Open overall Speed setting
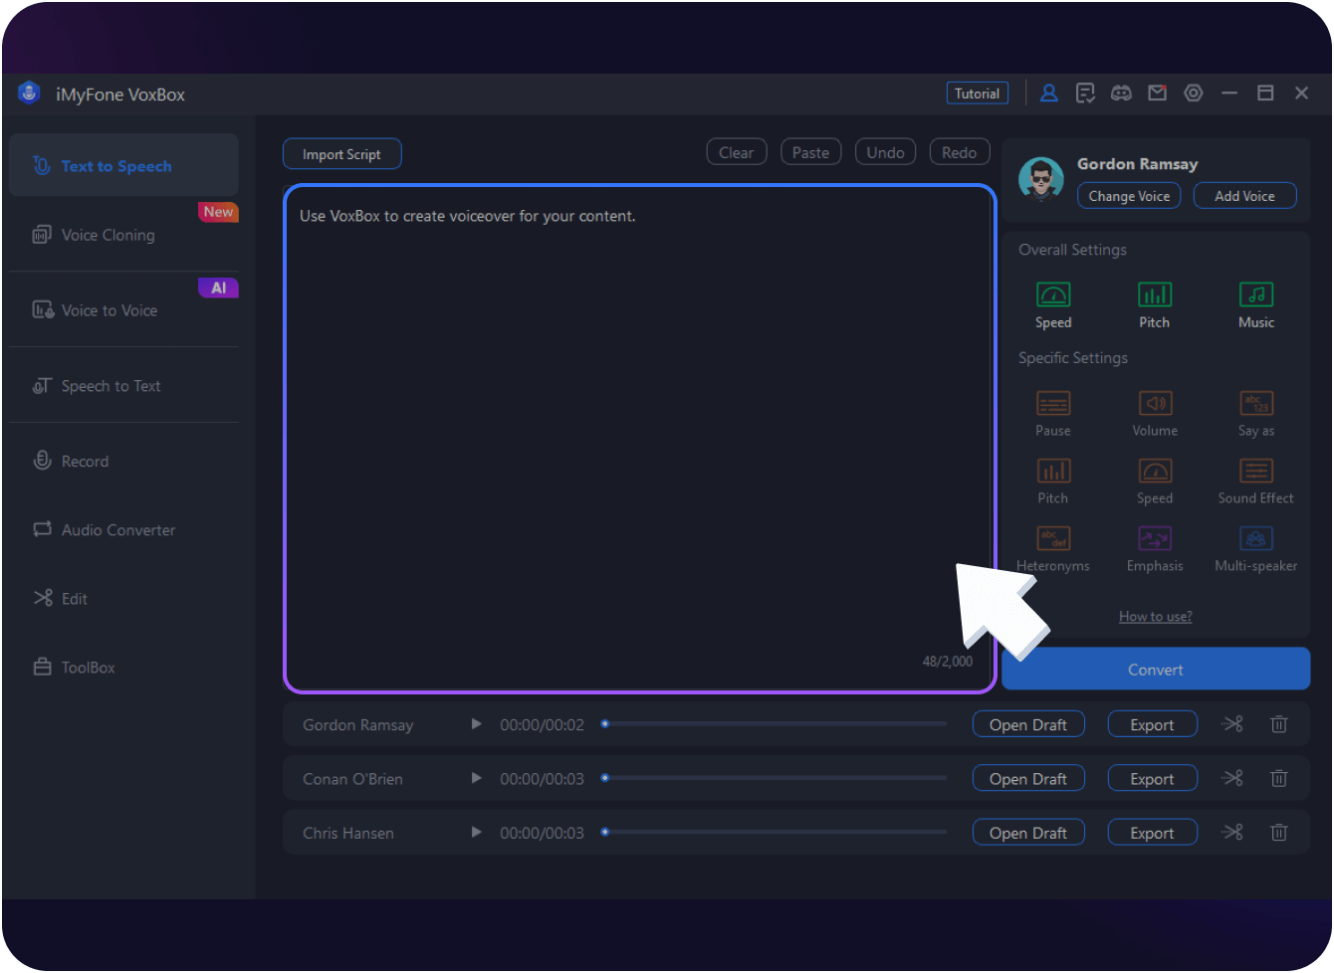 pos(1053,305)
